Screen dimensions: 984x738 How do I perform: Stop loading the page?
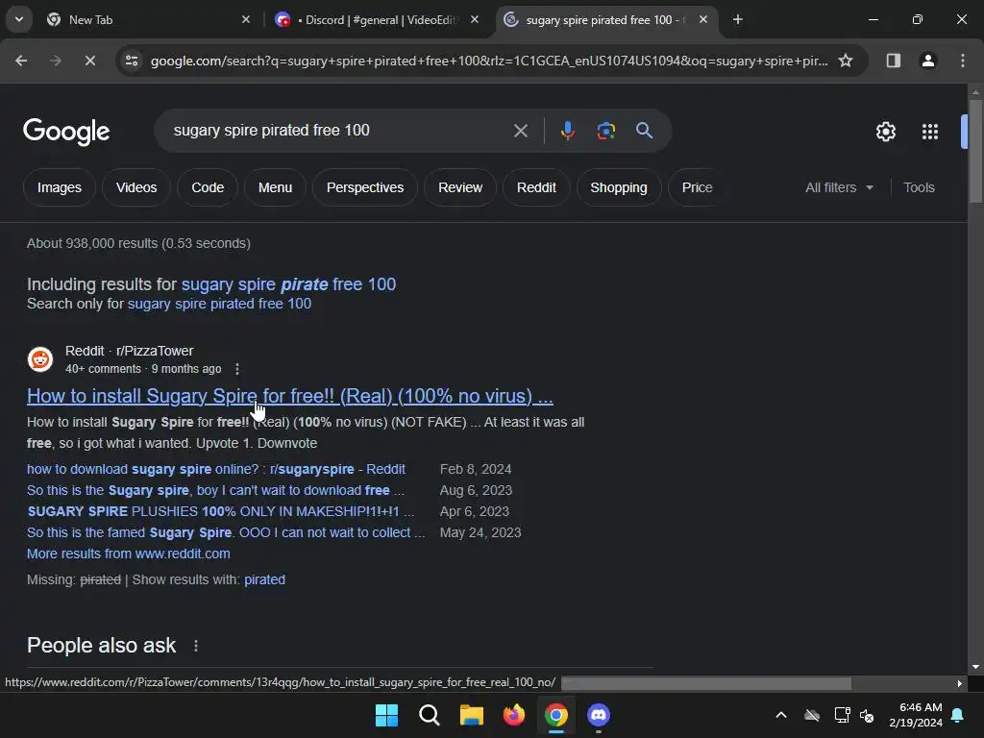pyautogui.click(x=89, y=61)
